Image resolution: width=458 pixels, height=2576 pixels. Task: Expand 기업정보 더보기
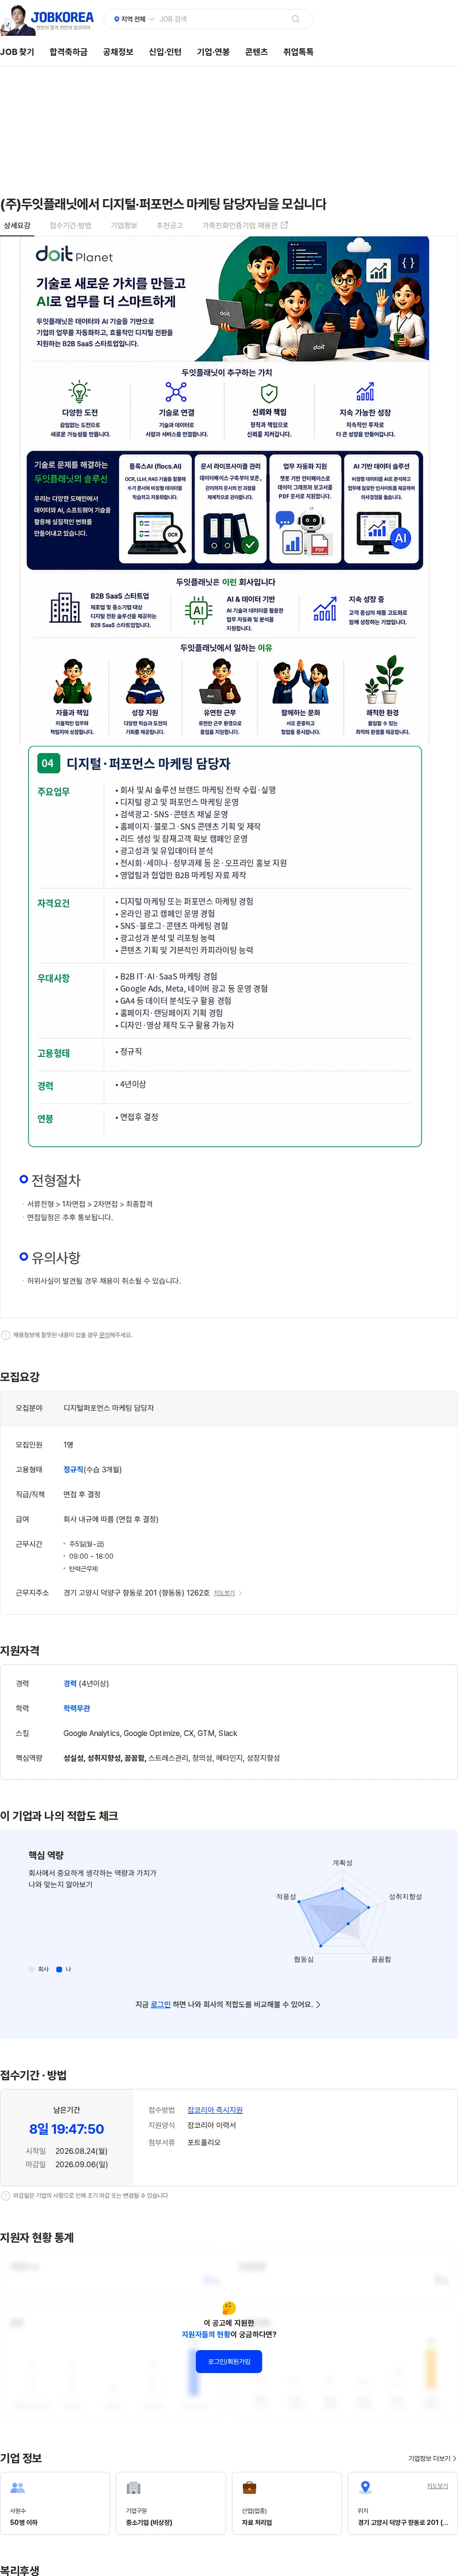click(432, 2458)
